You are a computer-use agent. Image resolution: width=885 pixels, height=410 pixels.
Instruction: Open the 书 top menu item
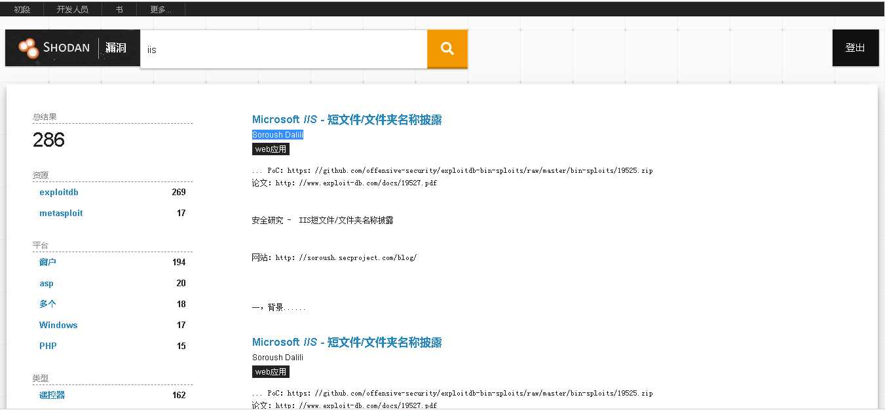click(x=119, y=10)
